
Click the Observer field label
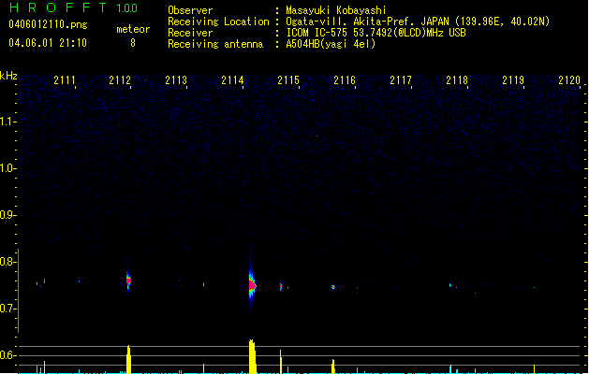[x=190, y=10]
